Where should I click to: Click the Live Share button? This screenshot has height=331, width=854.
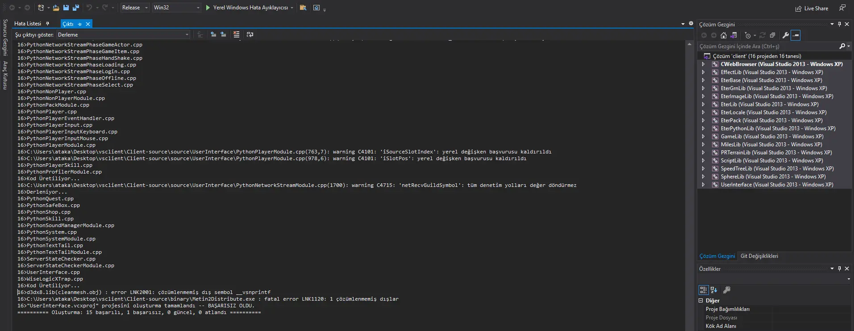(812, 8)
